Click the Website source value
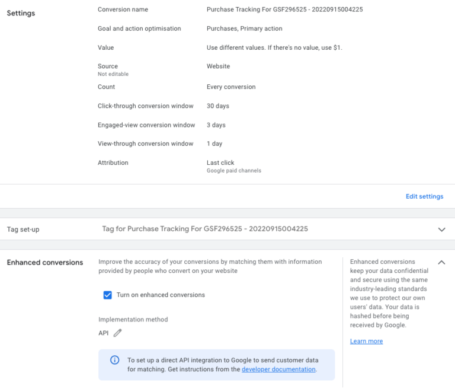This screenshot has height=392, width=455. [218, 66]
